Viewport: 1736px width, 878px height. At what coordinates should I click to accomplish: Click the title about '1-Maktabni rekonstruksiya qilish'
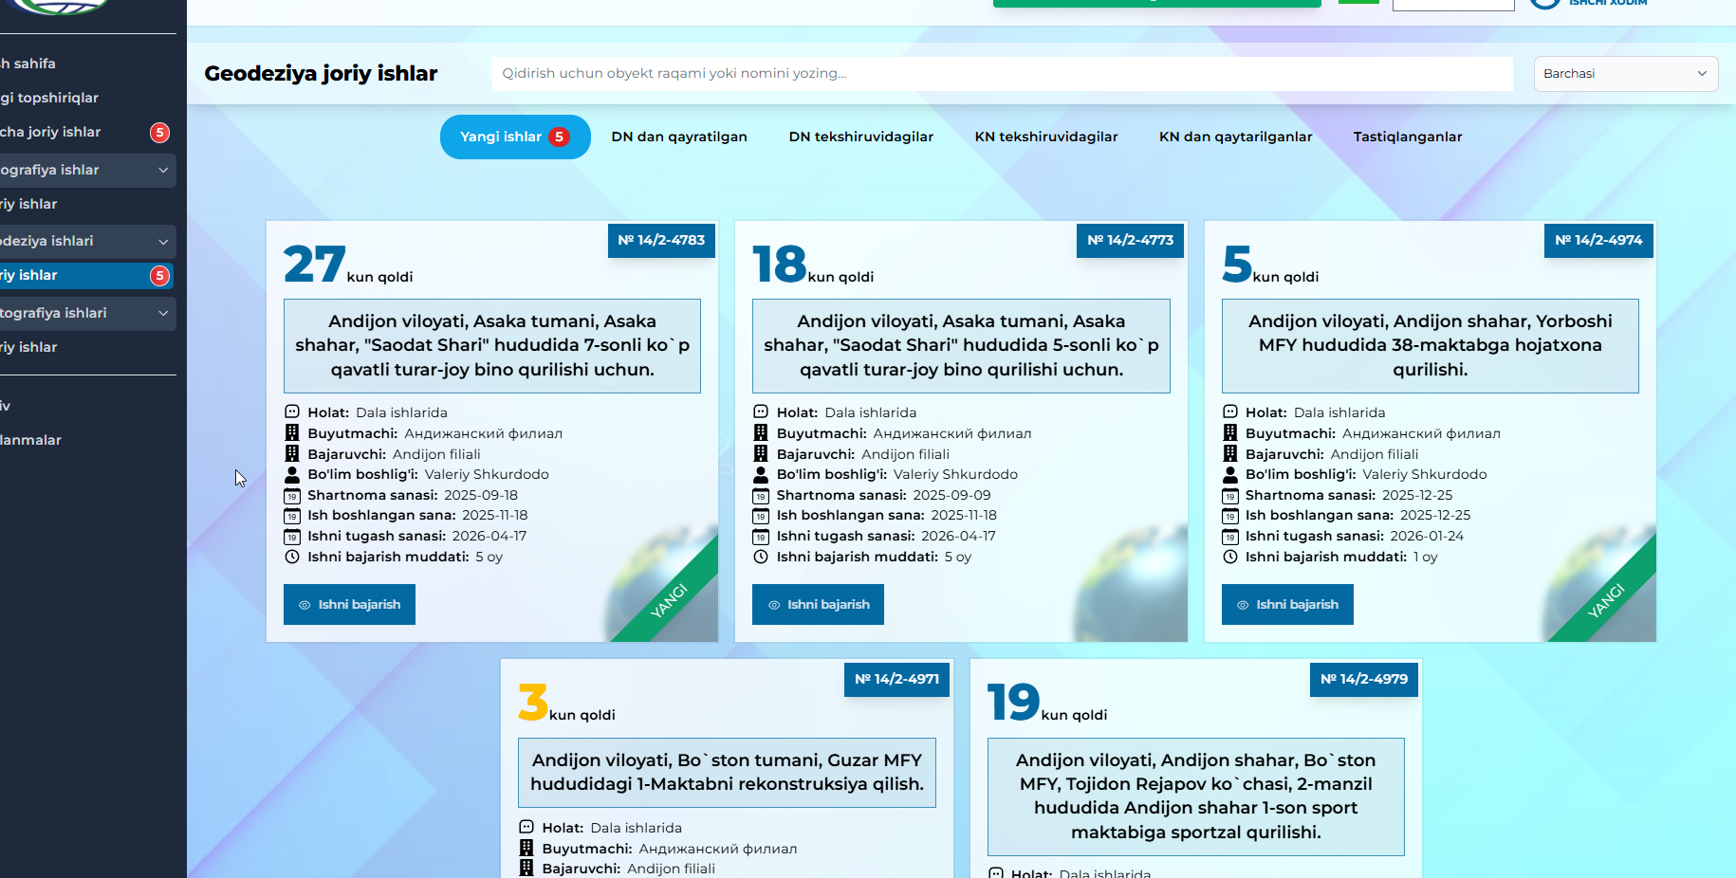(727, 773)
